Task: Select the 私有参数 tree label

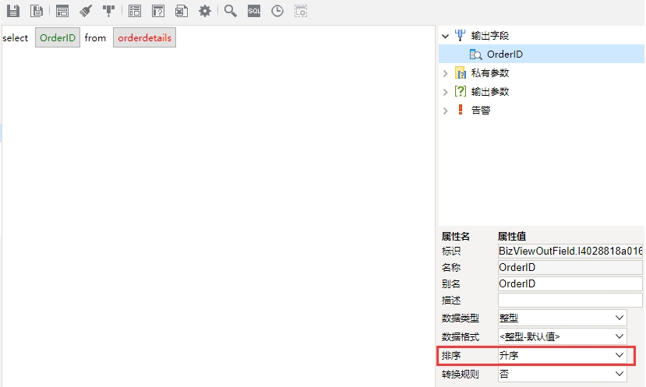Action: (x=490, y=73)
